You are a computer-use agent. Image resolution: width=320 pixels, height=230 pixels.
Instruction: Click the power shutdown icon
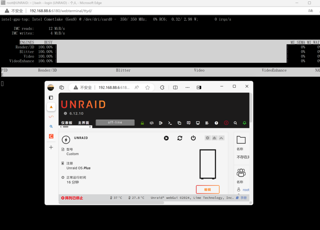point(193,138)
